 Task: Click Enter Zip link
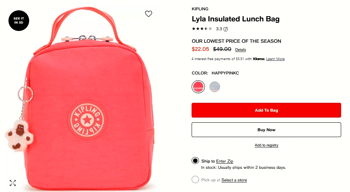click(224, 161)
